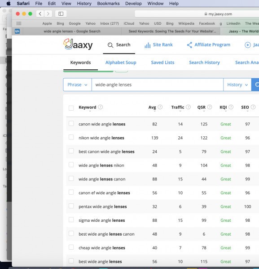This screenshot has height=269, width=259.
Task: Check the wide angle lenses nikon row
Action: click(71, 165)
